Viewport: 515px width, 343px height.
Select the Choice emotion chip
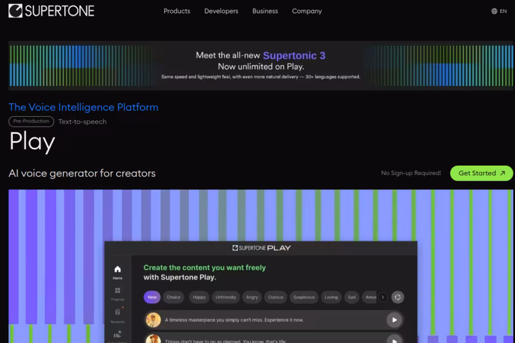[x=173, y=297]
